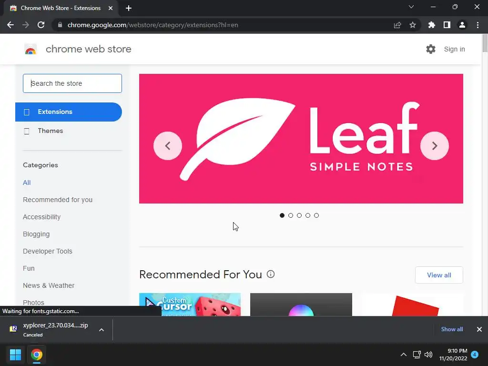This screenshot has width=488, height=366.
Task: Open Recommended for you category
Action: click(x=58, y=200)
